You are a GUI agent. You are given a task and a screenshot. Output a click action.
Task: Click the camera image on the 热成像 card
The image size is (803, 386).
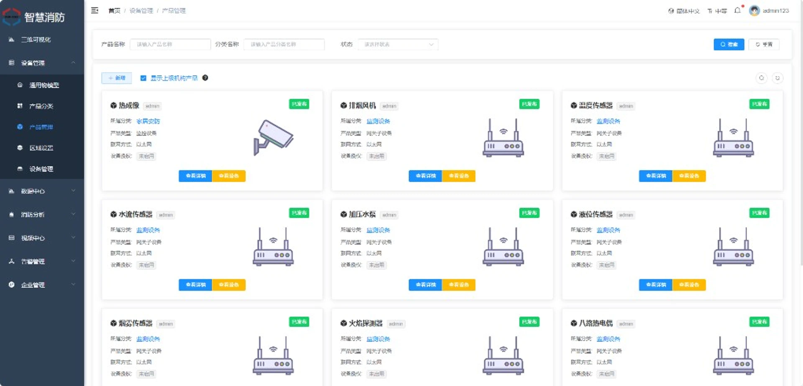click(x=273, y=138)
